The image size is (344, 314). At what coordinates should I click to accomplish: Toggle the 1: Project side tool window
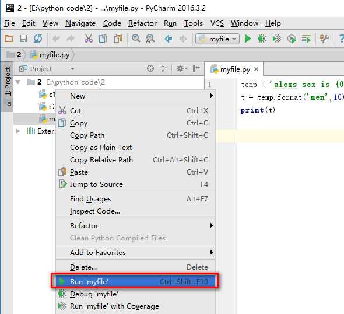[x=7, y=86]
